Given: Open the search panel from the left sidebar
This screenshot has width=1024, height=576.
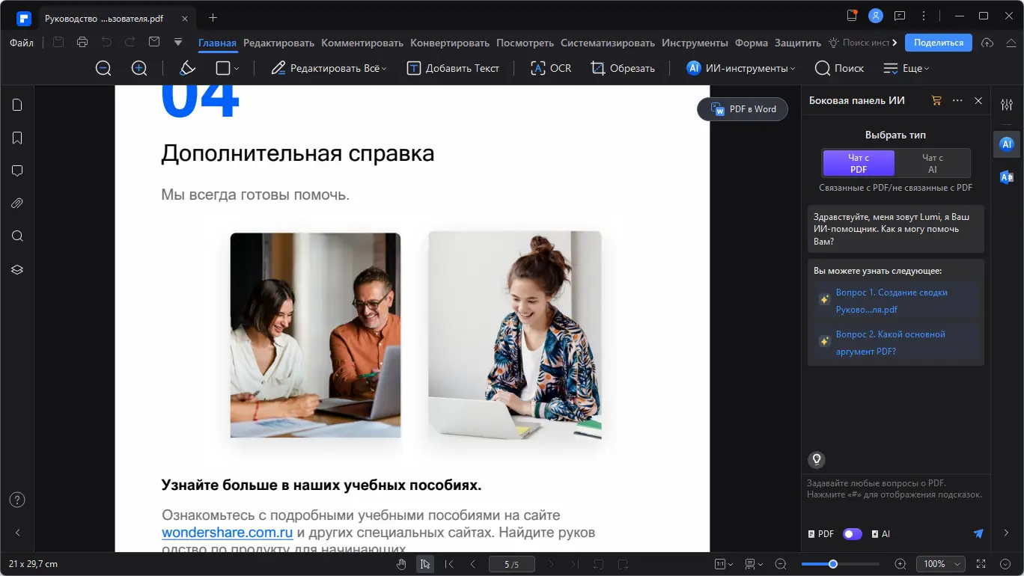Looking at the screenshot, I should coord(16,236).
